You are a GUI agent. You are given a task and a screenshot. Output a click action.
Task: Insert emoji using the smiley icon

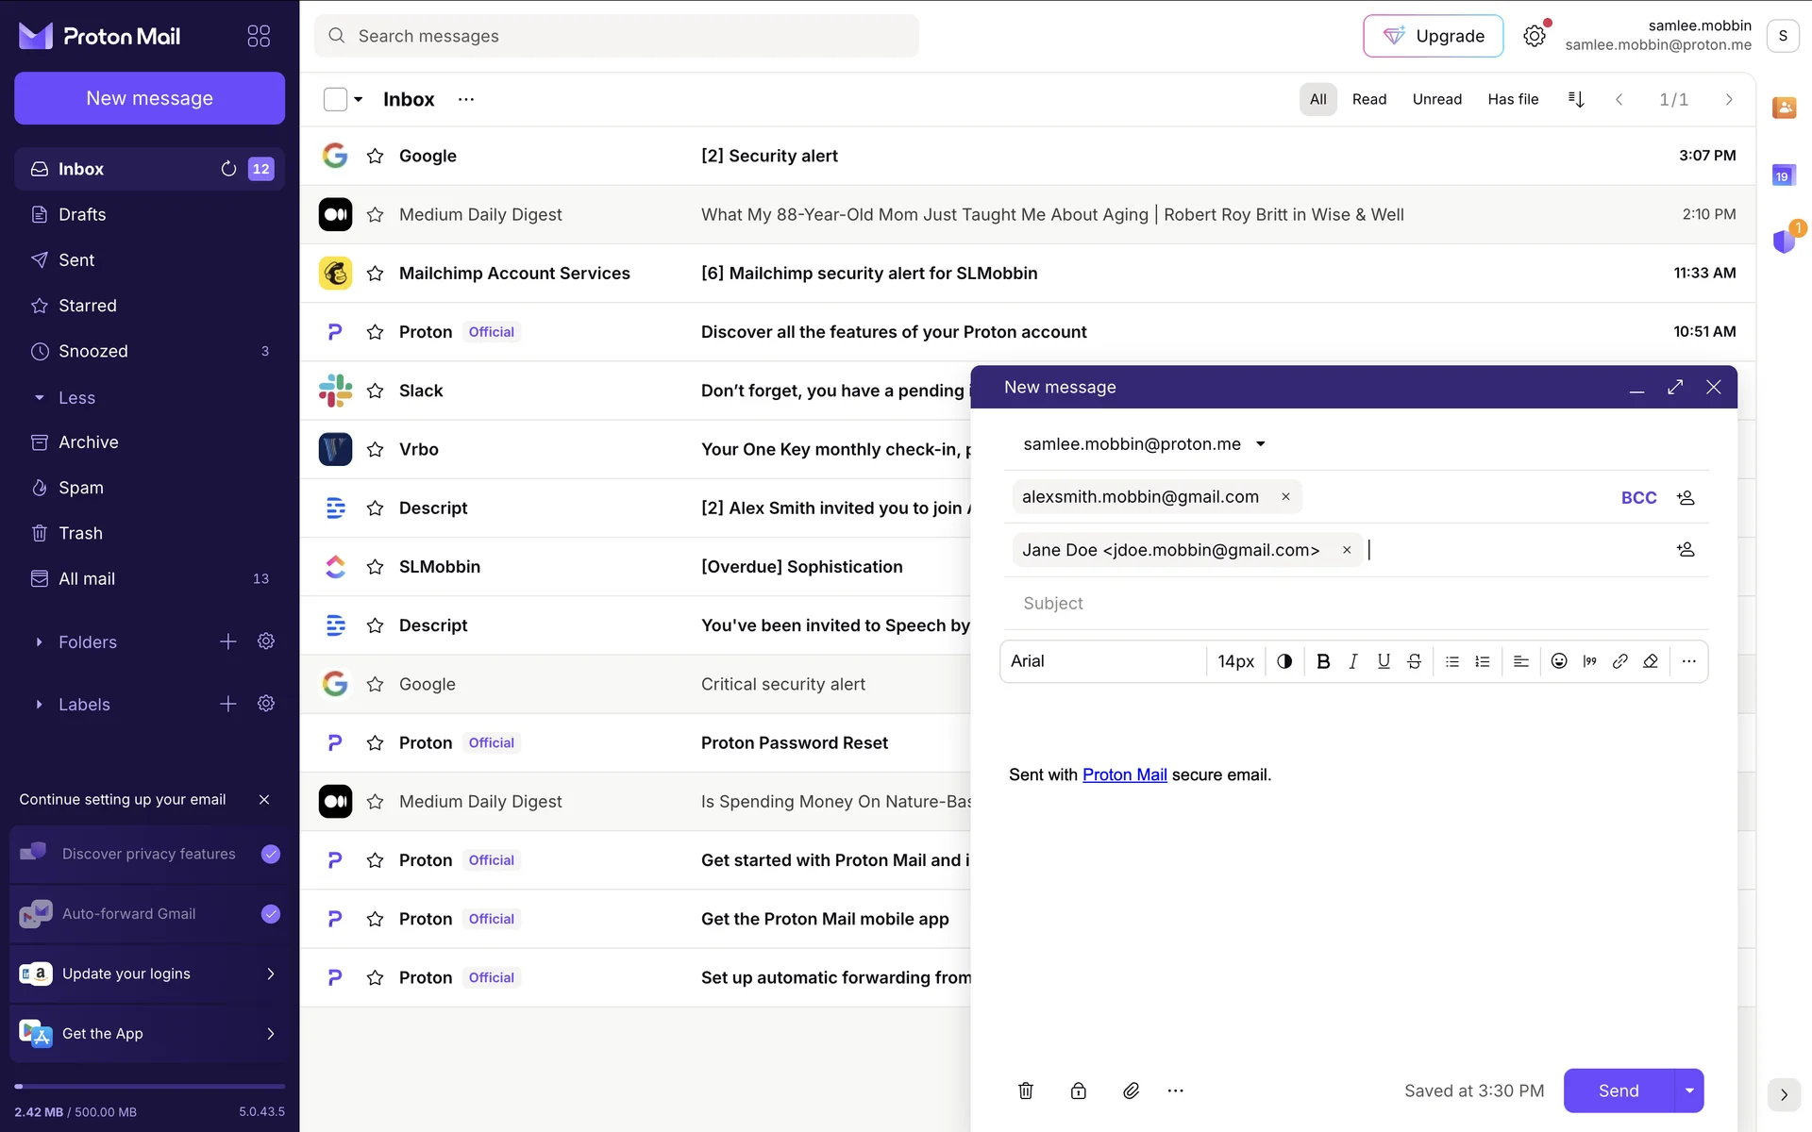[1559, 661]
